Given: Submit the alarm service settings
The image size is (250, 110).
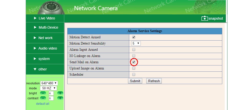Looking at the screenshot, I should point(135,81).
